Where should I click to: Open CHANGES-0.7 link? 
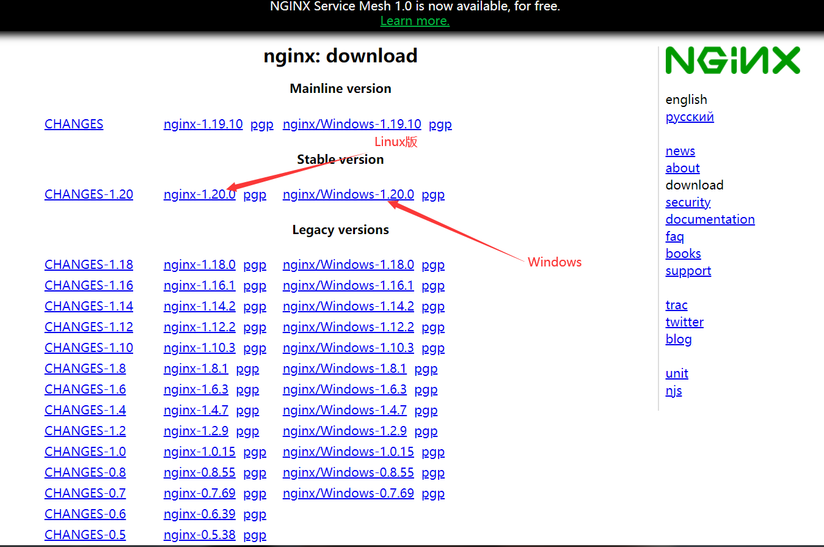[85, 493]
